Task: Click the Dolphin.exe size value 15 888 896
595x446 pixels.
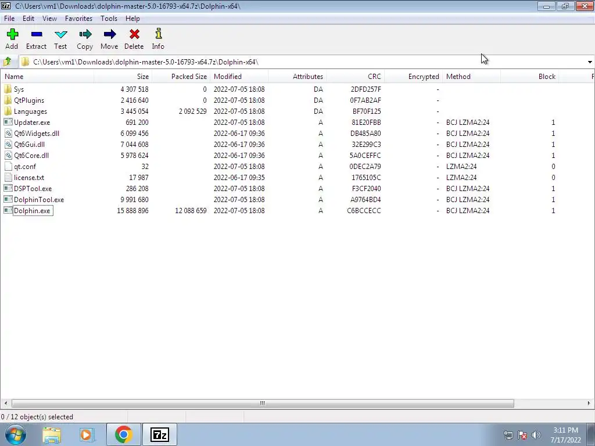Action: [132, 210]
